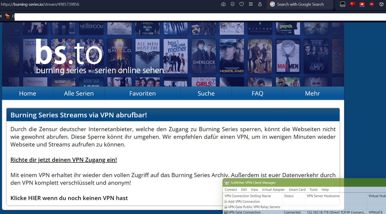This screenshot has width=386, height=214.
Task: Click 'Burning Series Streams via VPN abrufbar!' heading
Action: pos(79,115)
